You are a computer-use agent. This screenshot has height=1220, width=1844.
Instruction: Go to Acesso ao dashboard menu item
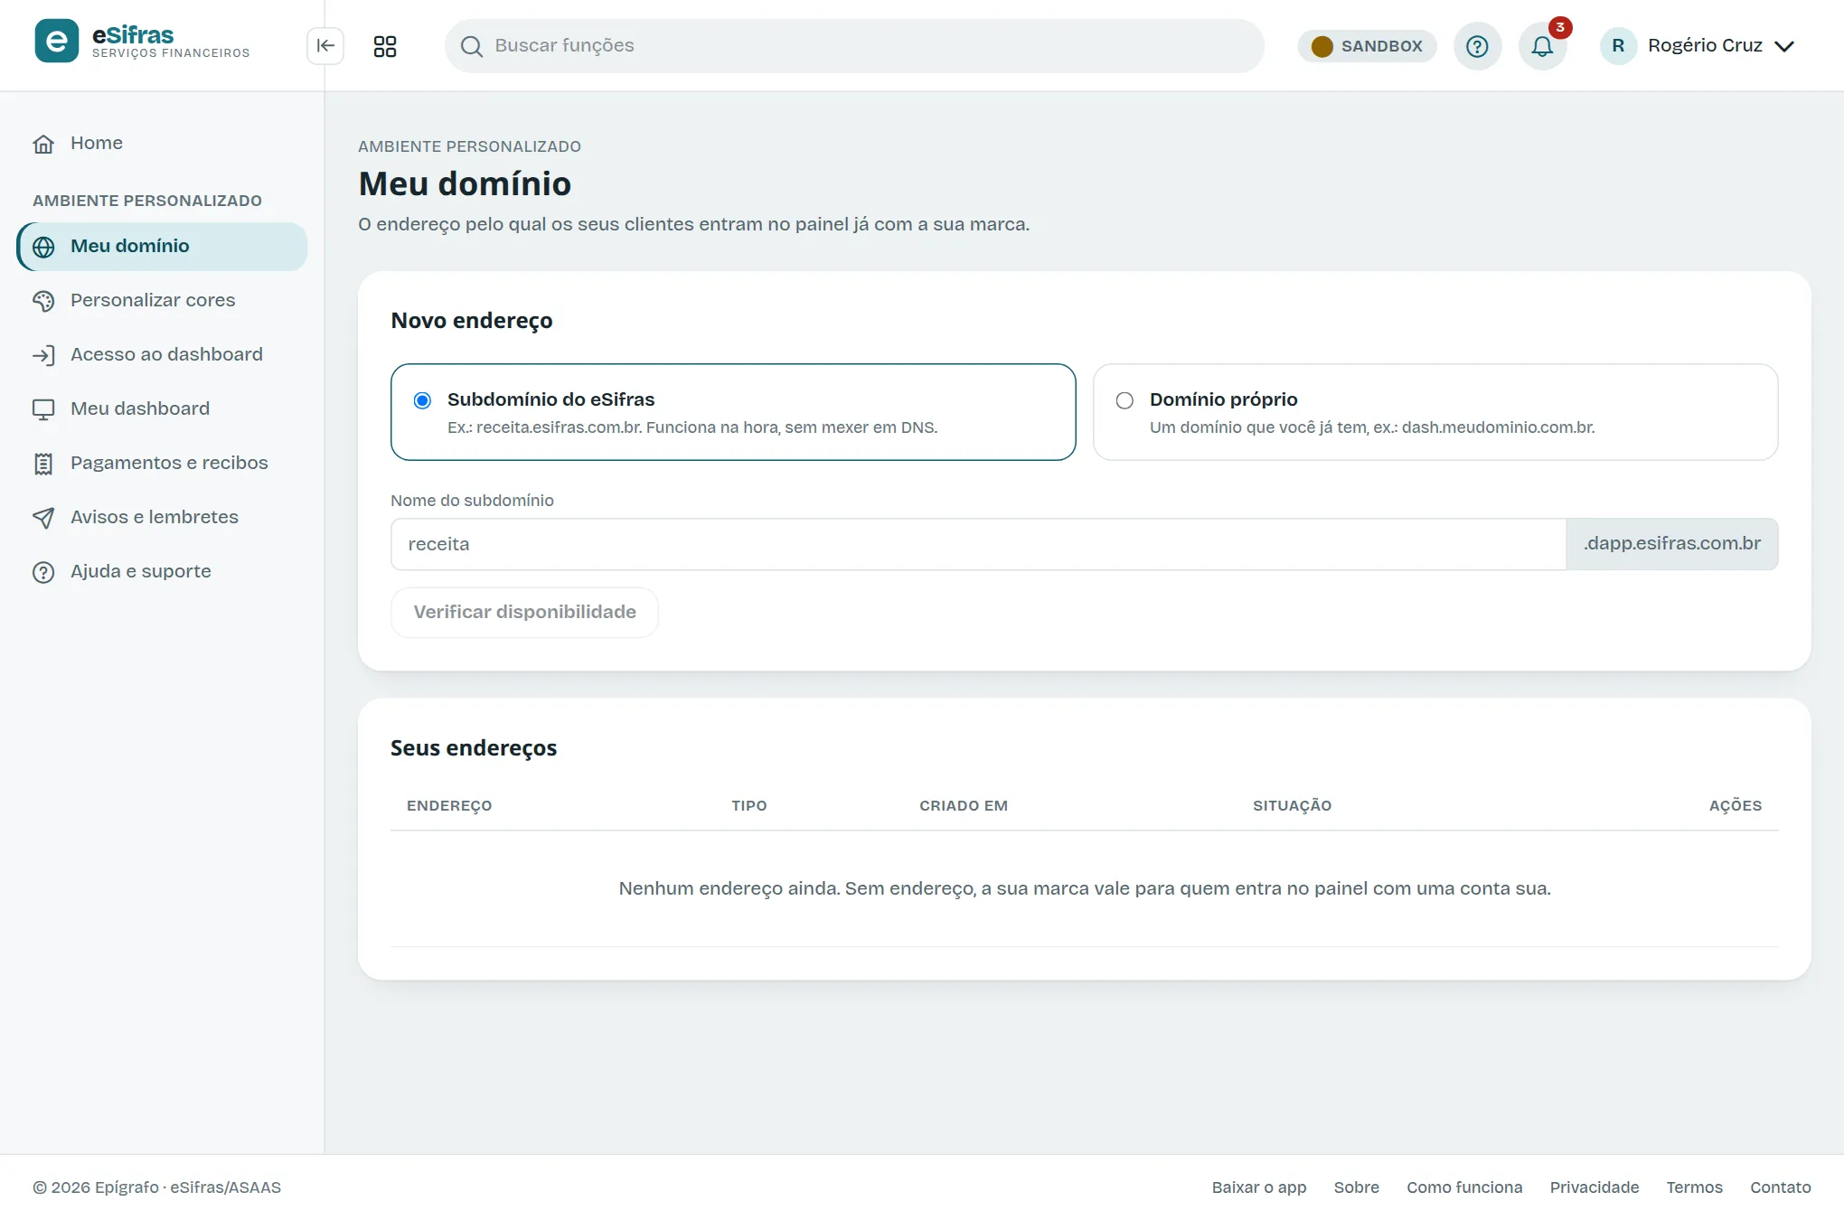[162, 355]
